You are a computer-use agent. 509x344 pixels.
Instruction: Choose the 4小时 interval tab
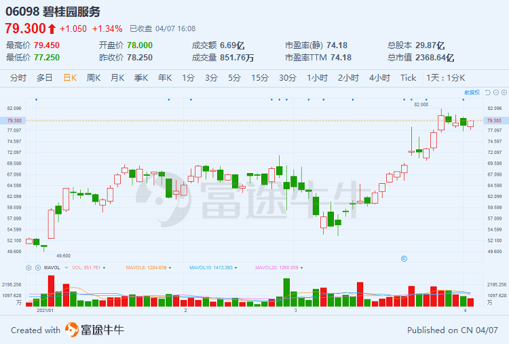pyautogui.click(x=379, y=78)
